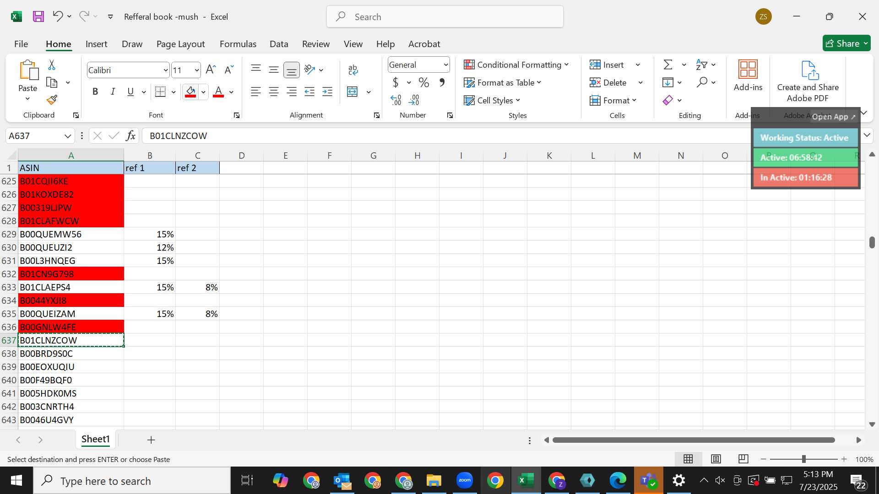Switch to the Data tab
This screenshot has width=879, height=494.
279,44
